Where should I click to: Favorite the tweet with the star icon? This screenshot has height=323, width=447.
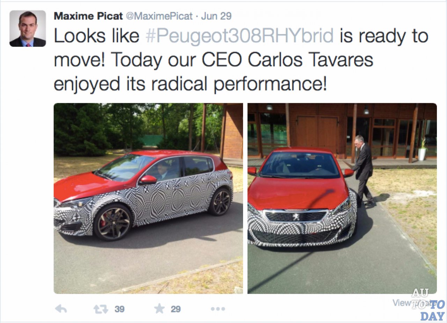click(x=159, y=308)
